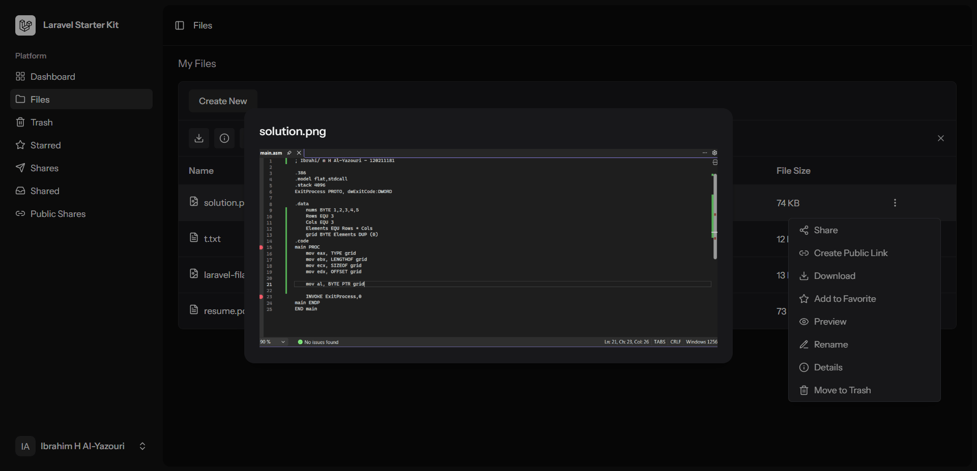Click the File Size column header

793,171
